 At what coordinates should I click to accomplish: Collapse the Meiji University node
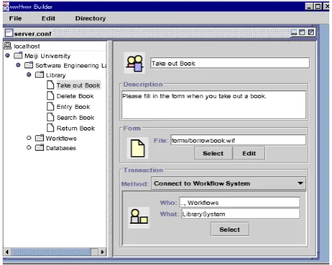click(7, 55)
